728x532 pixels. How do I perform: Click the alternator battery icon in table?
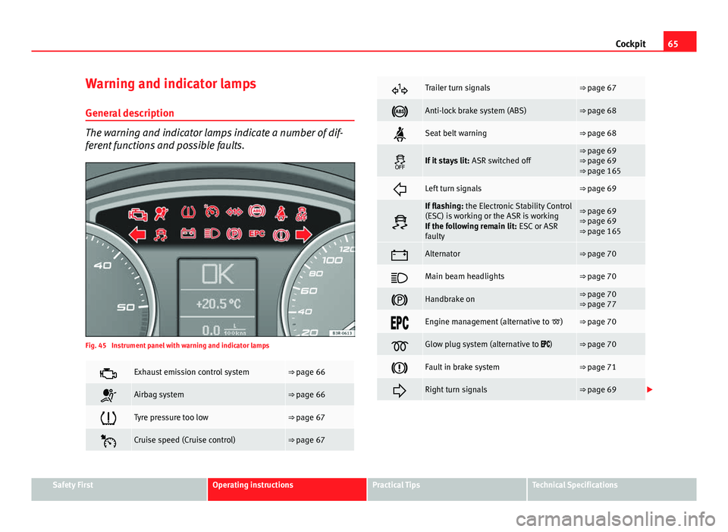[400, 255]
